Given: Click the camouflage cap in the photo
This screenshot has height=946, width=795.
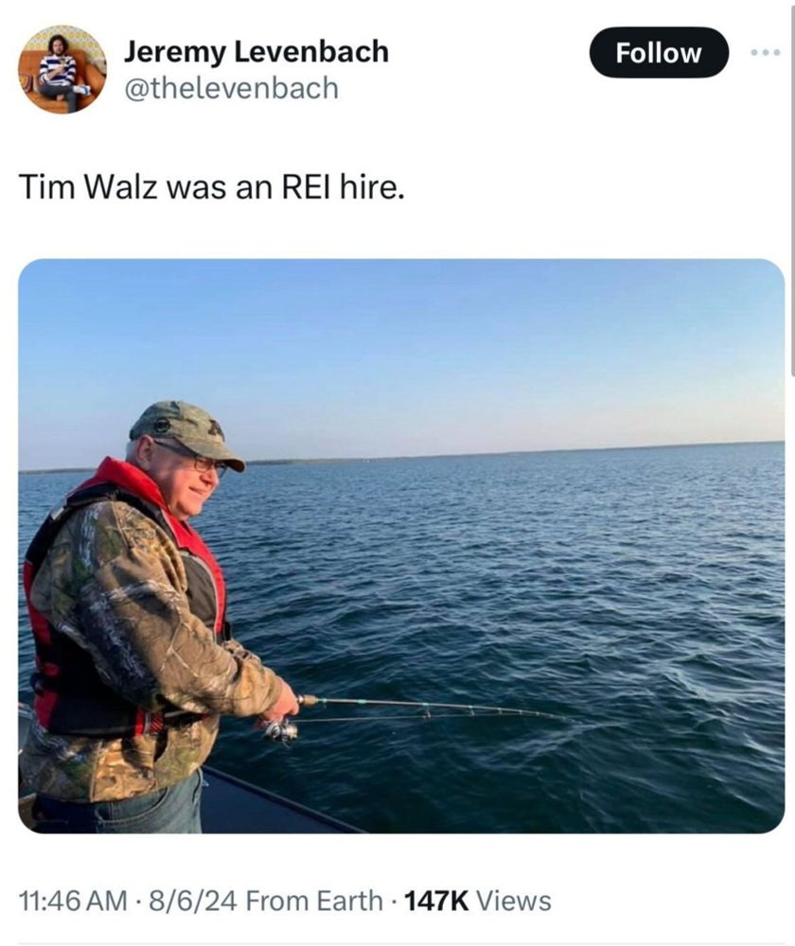Looking at the screenshot, I should (186, 432).
